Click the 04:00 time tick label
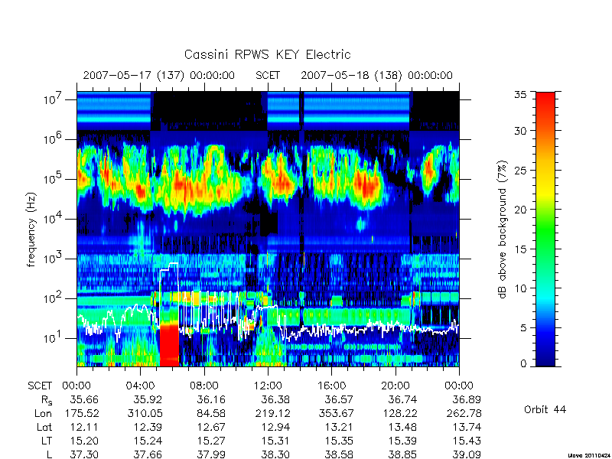The height and width of the screenshot is (459, 612). [140, 386]
